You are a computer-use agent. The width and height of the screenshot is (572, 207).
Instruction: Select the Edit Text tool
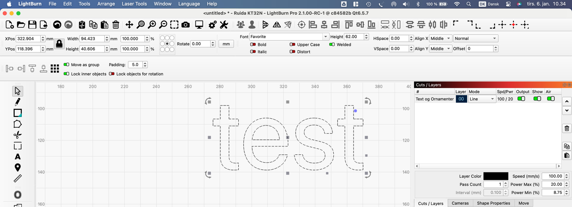point(18,157)
